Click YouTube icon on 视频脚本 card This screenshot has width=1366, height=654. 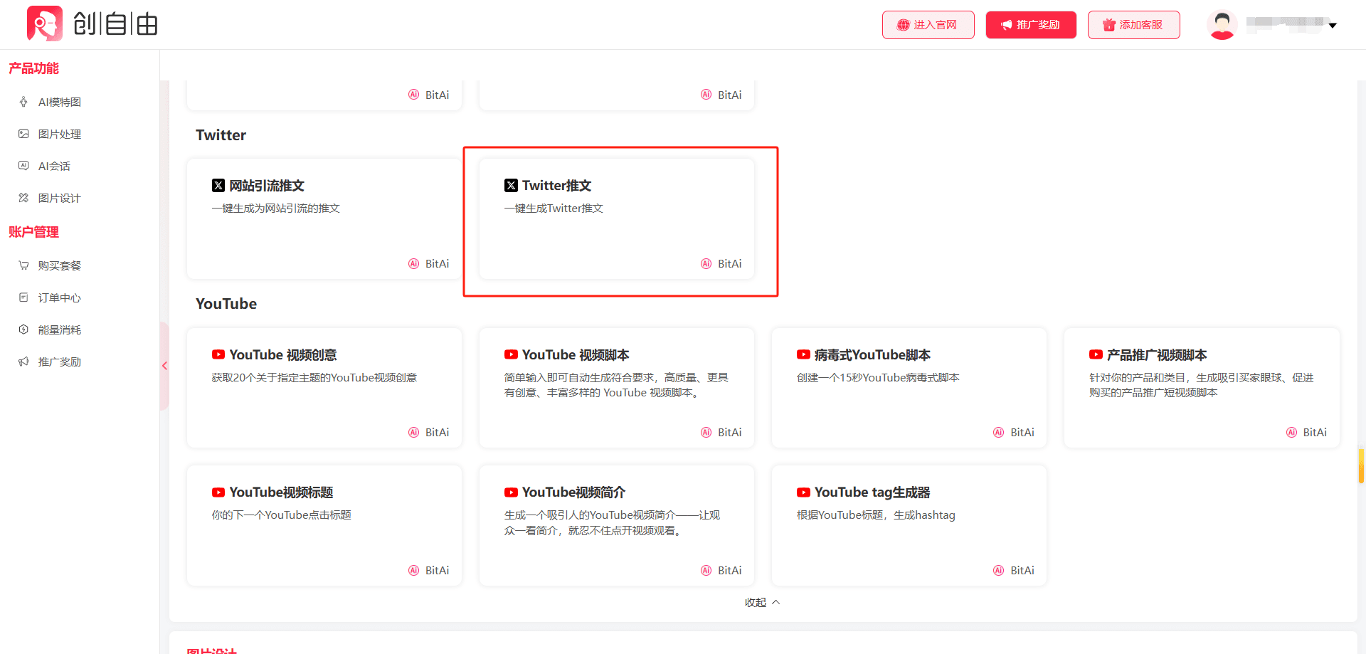click(511, 354)
